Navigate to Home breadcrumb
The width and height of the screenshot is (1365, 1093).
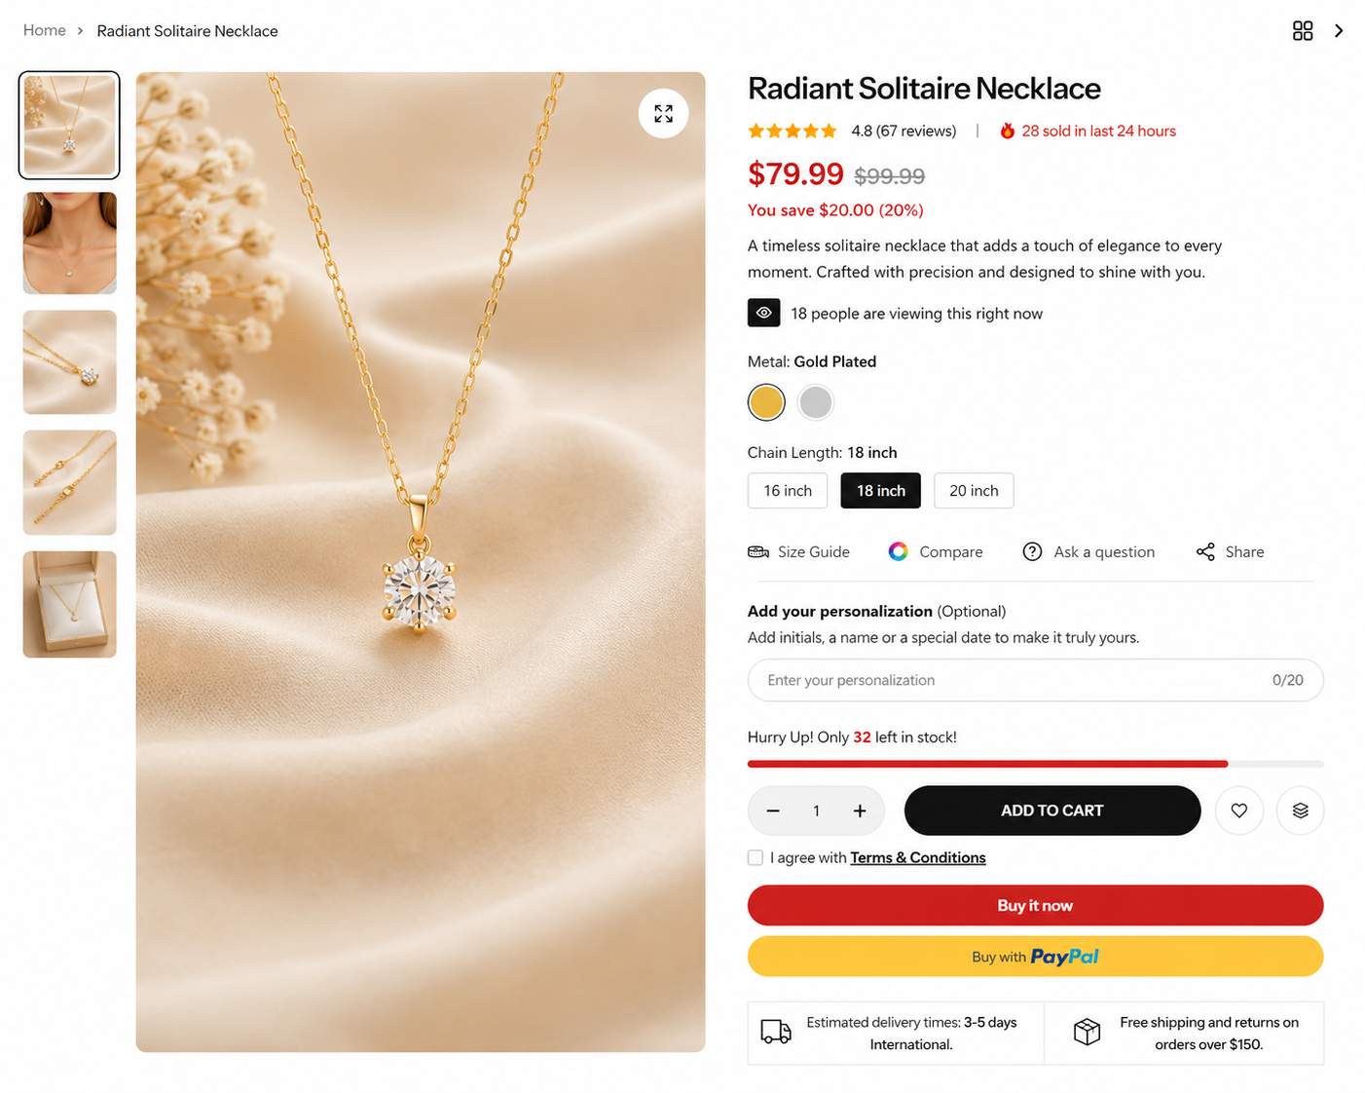45,30
